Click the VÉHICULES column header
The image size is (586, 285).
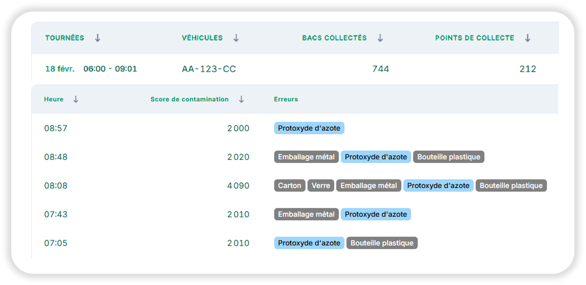coord(202,38)
